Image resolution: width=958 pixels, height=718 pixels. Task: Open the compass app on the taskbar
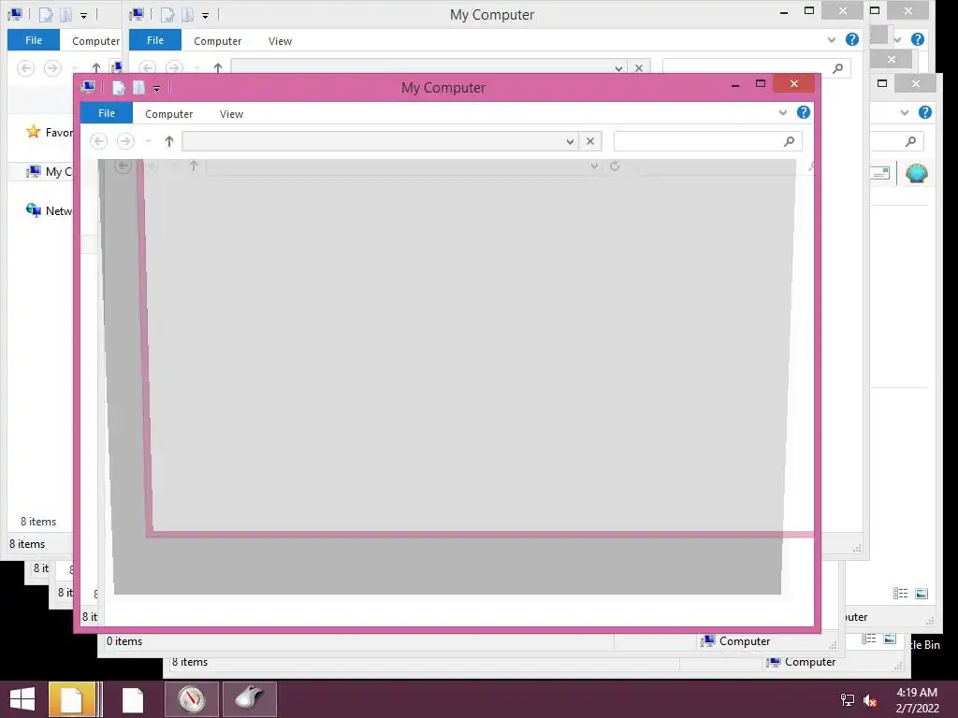click(192, 699)
